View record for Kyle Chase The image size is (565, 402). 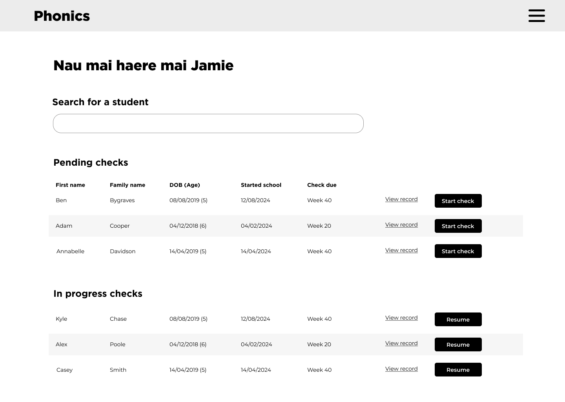tap(401, 318)
